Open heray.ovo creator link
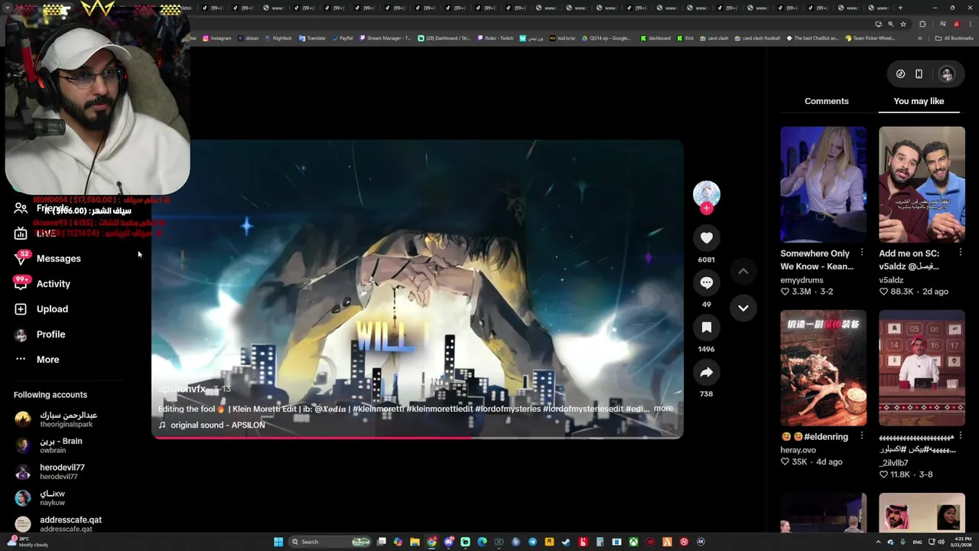The height and width of the screenshot is (551, 979). pos(798,450)
